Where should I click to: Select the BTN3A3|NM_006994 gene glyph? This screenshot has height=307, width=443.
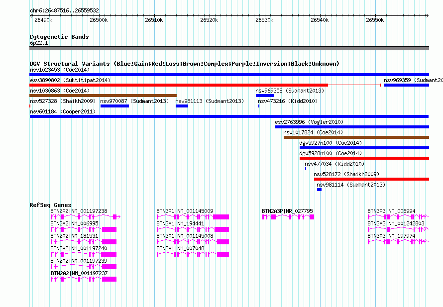click(398, 217)
